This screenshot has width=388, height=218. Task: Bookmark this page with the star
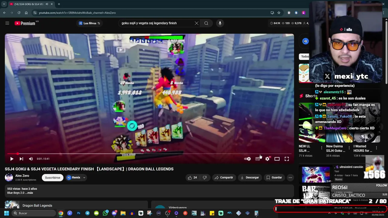coord(279,13)
